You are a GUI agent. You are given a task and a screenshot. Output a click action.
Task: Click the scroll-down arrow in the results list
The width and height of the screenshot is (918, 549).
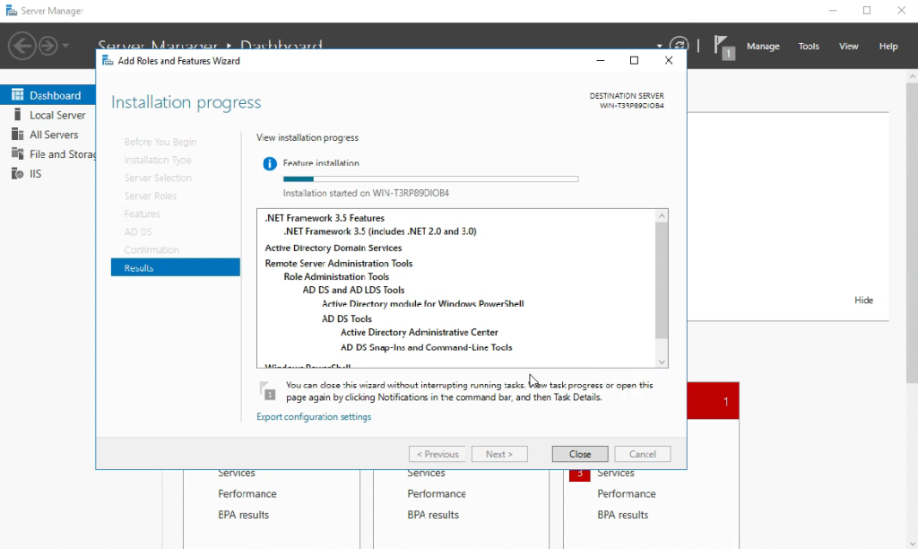[662, 361]
